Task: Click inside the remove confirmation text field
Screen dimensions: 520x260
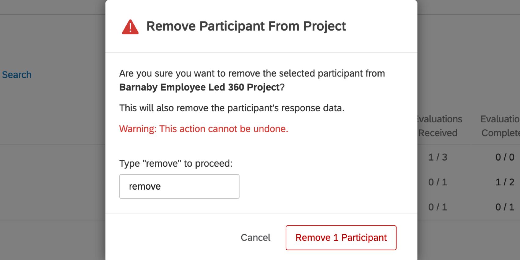Action: tap(179, 186)
